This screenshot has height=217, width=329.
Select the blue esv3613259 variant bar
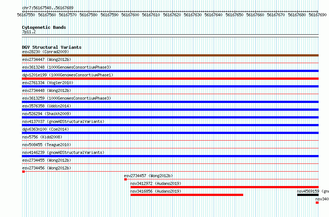pos(170,102)
